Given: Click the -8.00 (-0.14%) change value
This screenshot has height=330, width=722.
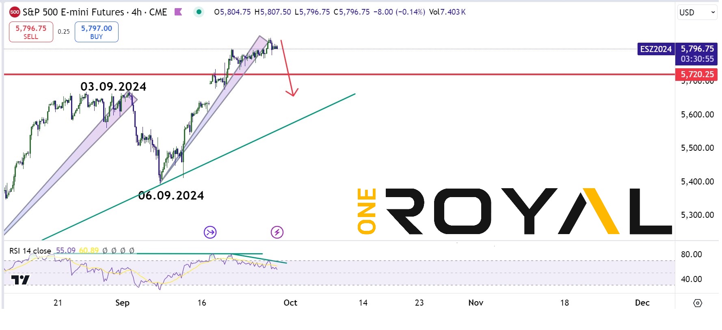Looking at the screenshot, I should tap(400, 12).
